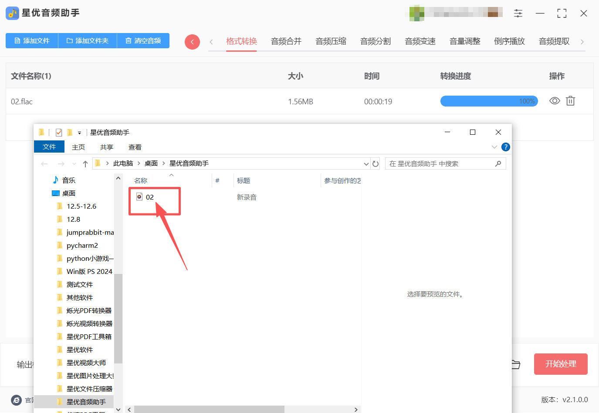Click the red circular back arrow button
The width and height of the screenshot is (599, 413).
click(192, 42)
